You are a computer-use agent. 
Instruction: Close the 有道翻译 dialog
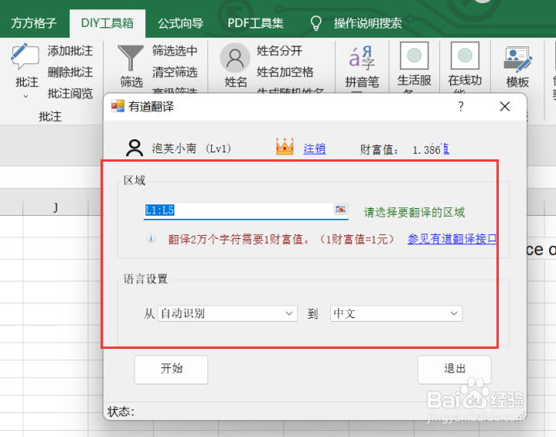coord(505,106)
